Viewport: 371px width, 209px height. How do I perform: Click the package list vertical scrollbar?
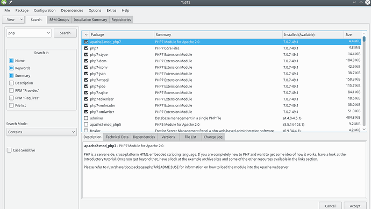point(364,82)
